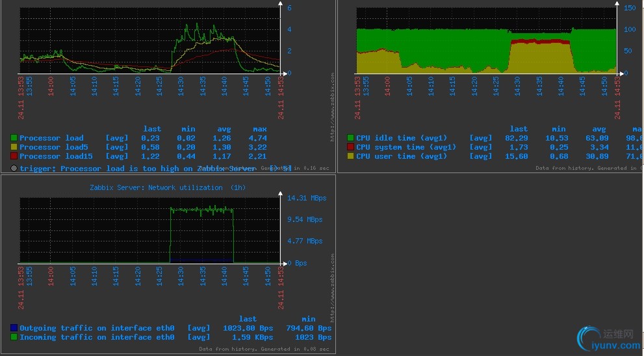This screenshot has height=356, width=644.
Task: Click the 14.31 MBps axis label
Action: point(307,199)
